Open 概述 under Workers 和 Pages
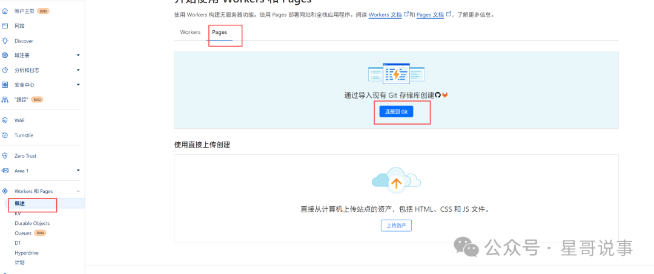 20,203
